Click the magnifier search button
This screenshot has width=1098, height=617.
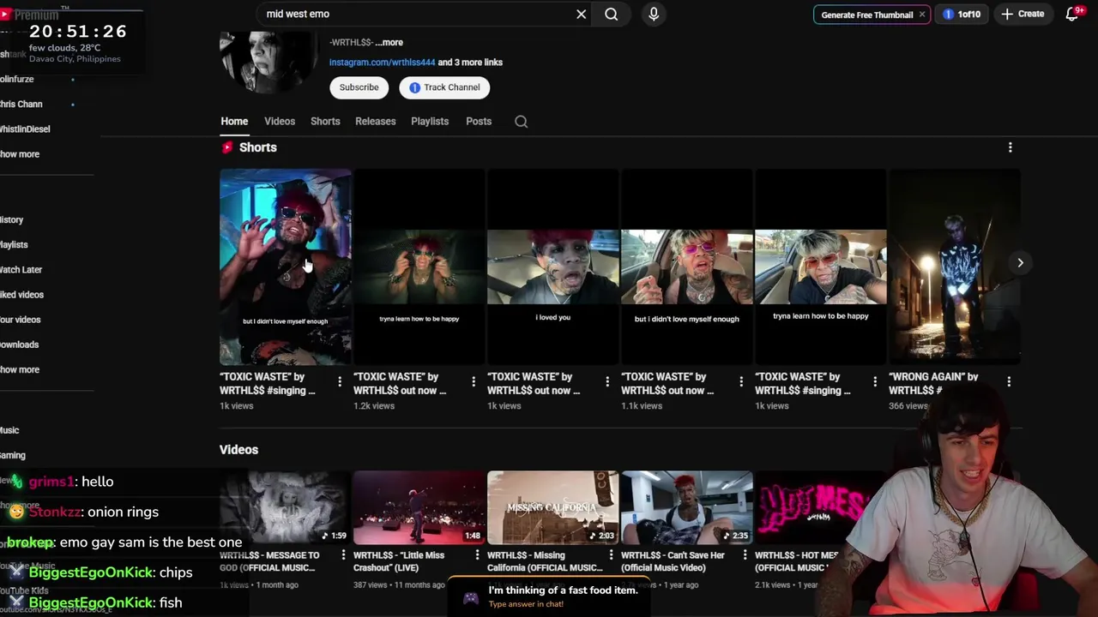pyautogui.click(x=611, y=14)
